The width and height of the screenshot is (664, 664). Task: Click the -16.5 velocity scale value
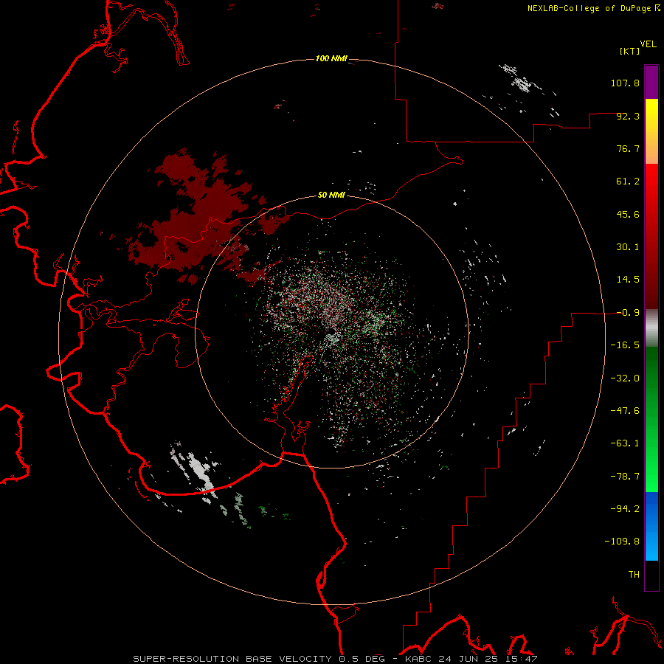coord(625,345)
